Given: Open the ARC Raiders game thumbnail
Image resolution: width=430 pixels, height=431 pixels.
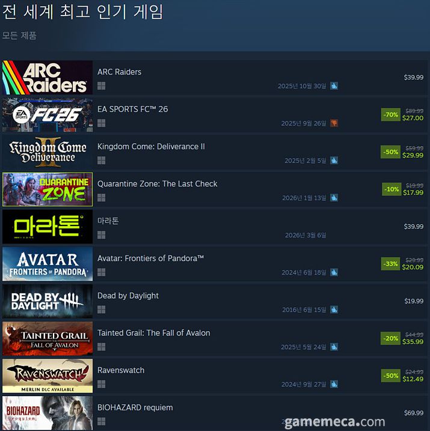Looking at the screenshot, I should pyautogui.click(x=48, y=78).
